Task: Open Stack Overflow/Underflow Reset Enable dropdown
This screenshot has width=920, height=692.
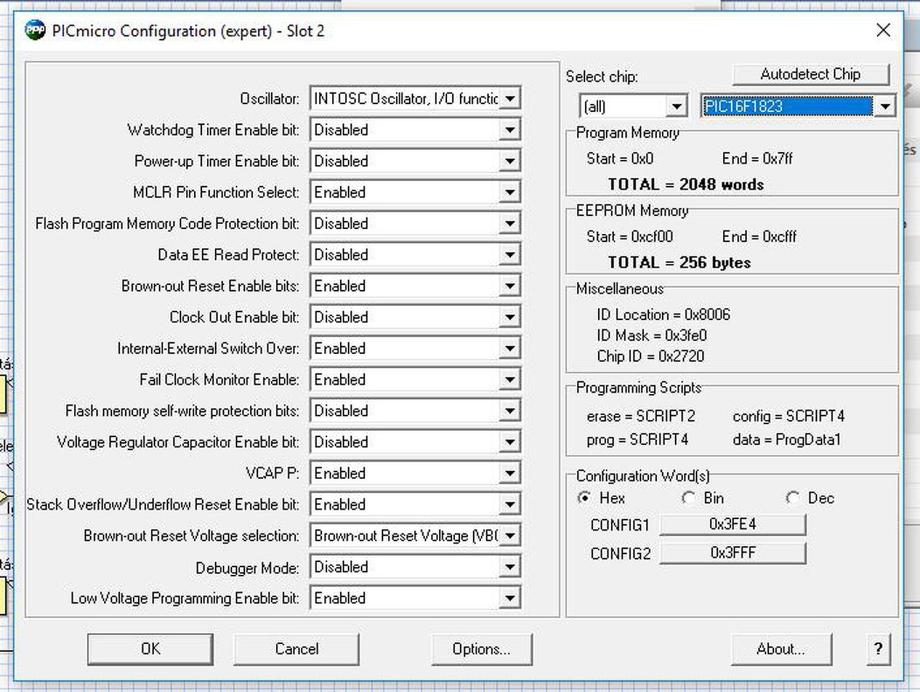Action: [x=415, y=505]
